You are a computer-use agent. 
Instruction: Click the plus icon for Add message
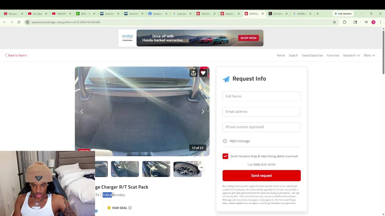225,141
